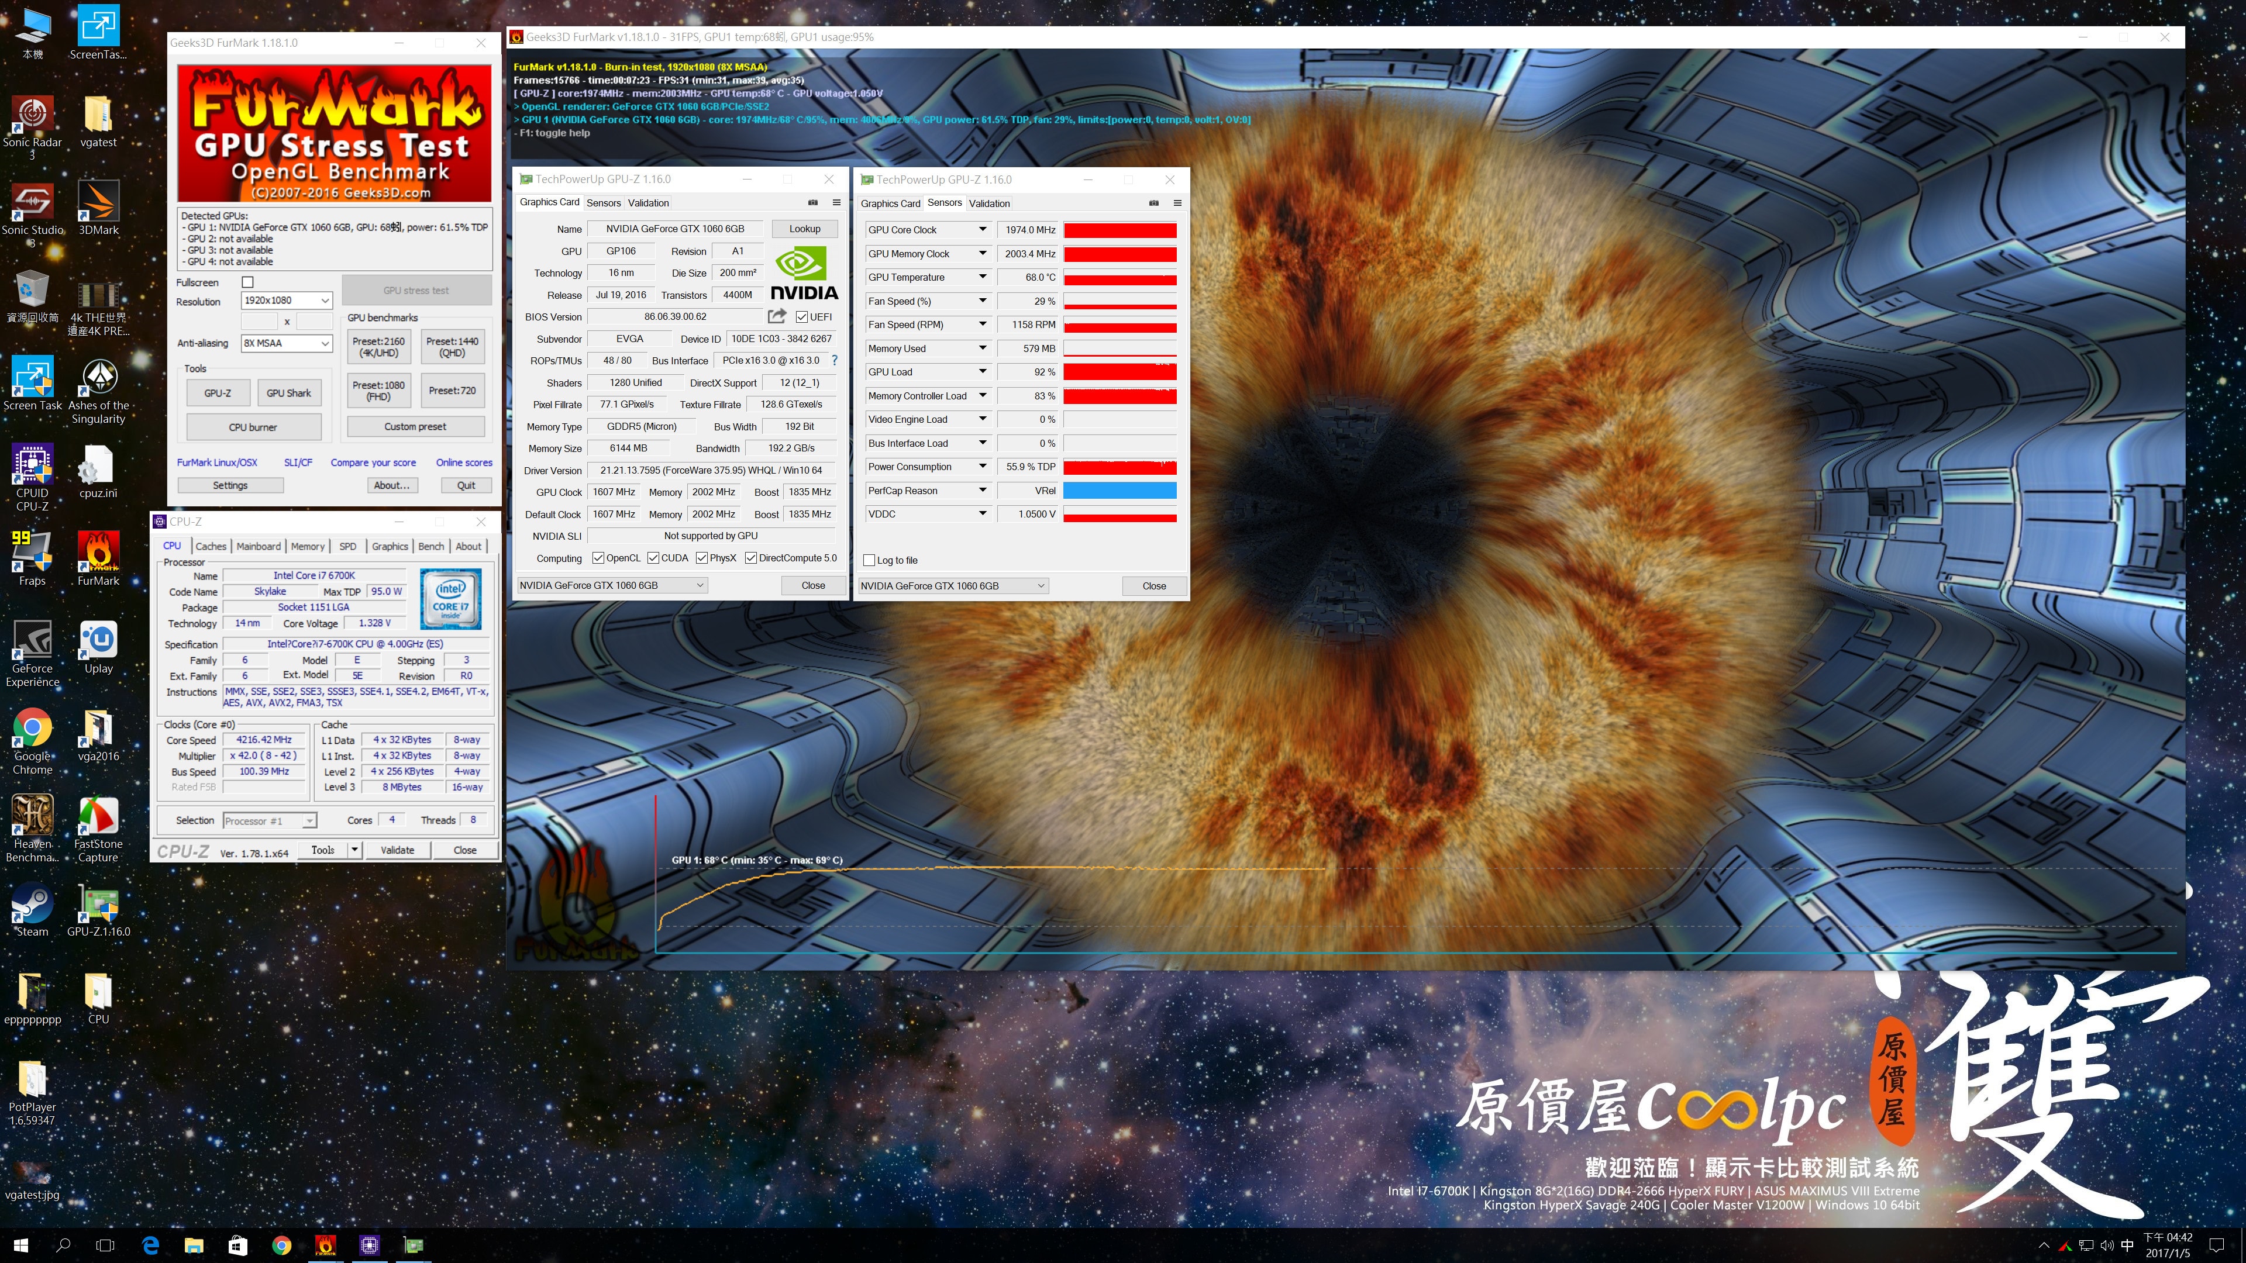2246x1263 pixels.
Task: Toggle the UEFI checkbox in GPU-Z
Action: tap(801, 316)
